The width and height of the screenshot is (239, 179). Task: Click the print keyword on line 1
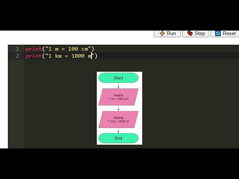[34, 49]
